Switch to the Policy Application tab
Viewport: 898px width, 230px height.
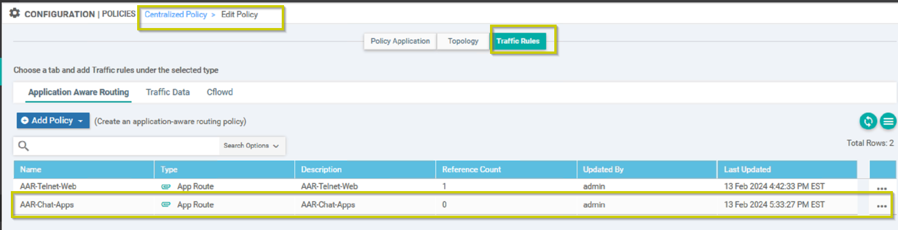pos(400,41)
